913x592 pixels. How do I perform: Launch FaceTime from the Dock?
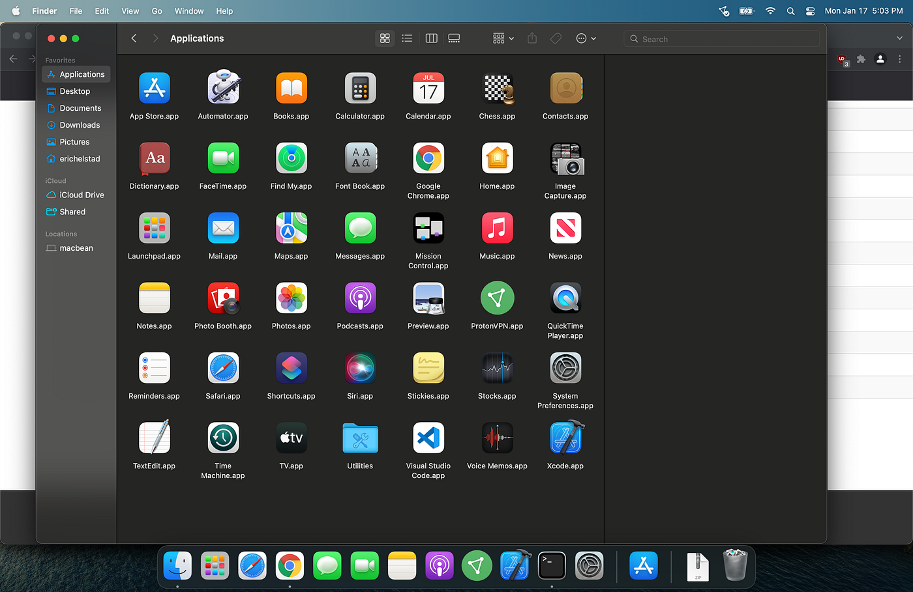365,565
